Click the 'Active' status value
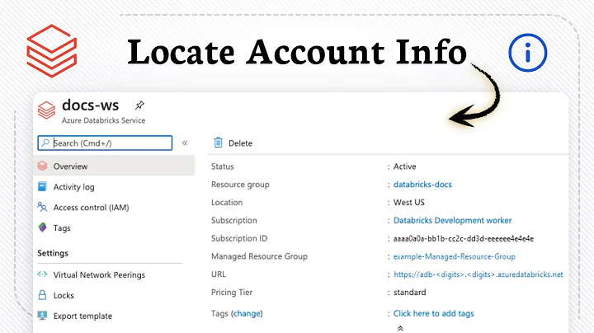594x333 pixels. [x=404, y=166]
